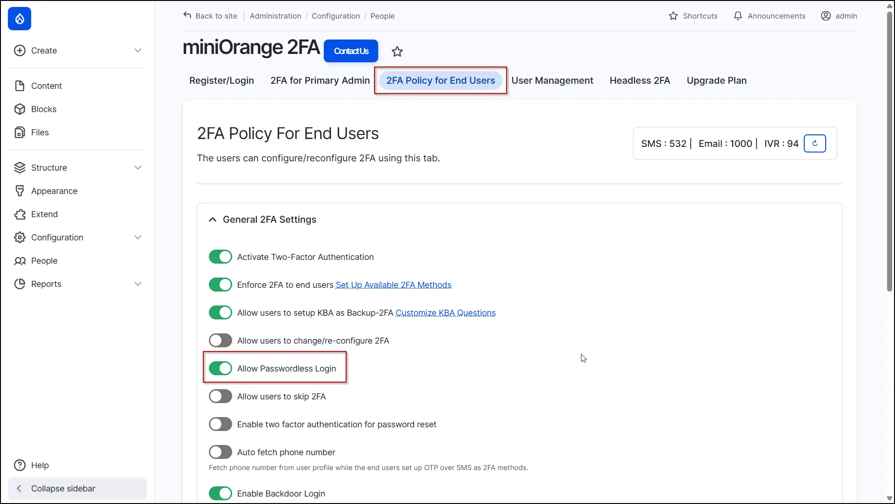Enable two factor authentication for password reset
The image size is (895, 504).
point(220,424)
